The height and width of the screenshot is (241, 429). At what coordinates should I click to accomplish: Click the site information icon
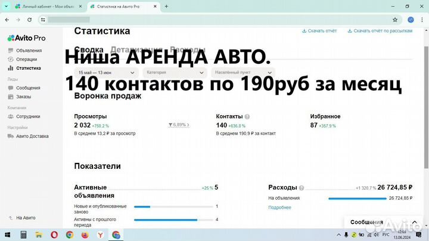pyautogui.click(x=43, y=20)
